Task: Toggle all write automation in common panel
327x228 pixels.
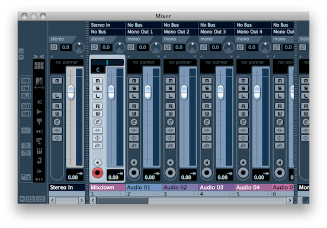Action: 26,114
